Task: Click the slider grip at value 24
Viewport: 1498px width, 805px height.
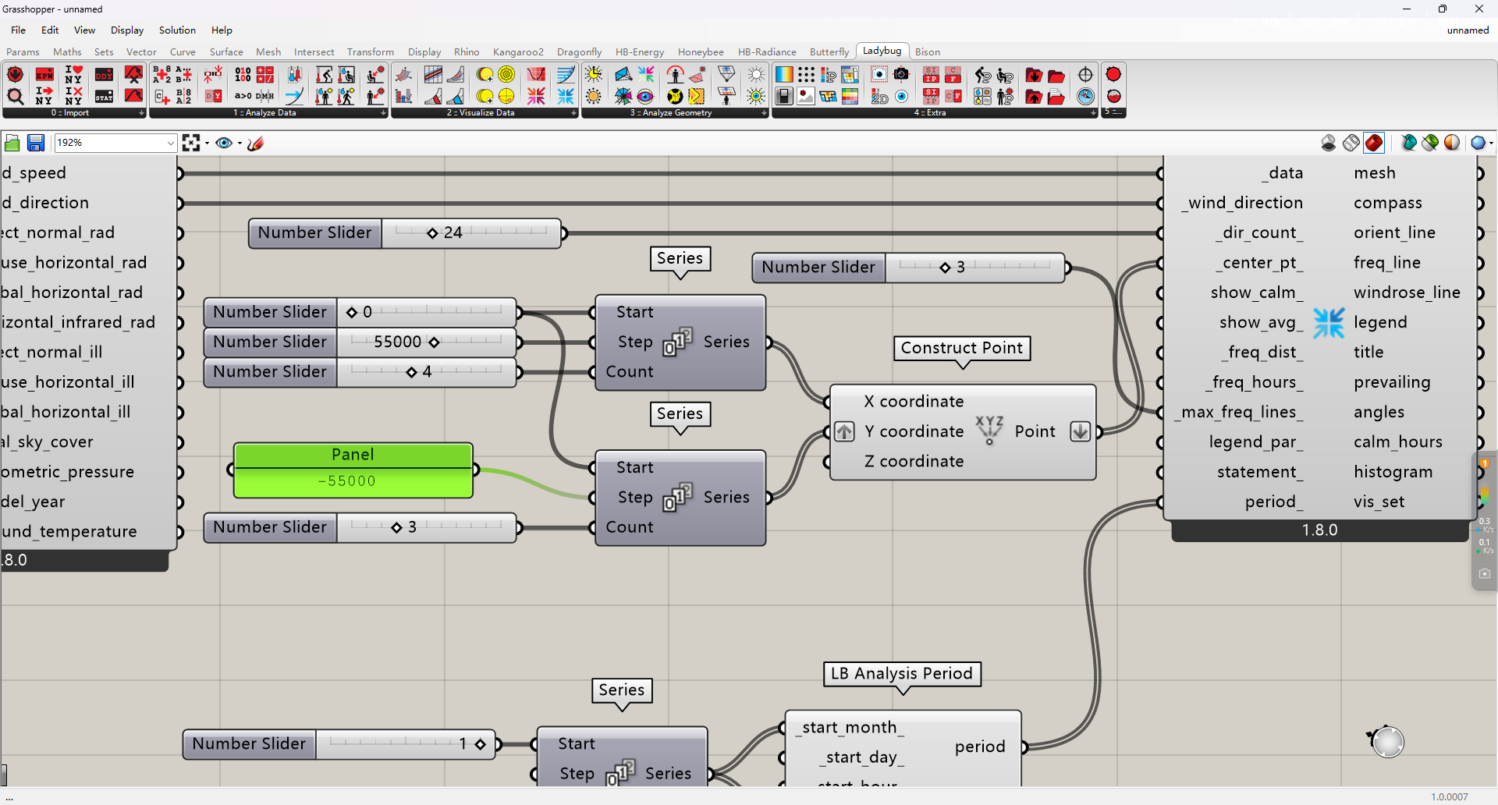Action: (432, 232)
